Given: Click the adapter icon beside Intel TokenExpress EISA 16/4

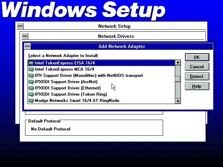Looking at the screenshot, I should coord(31,63).
